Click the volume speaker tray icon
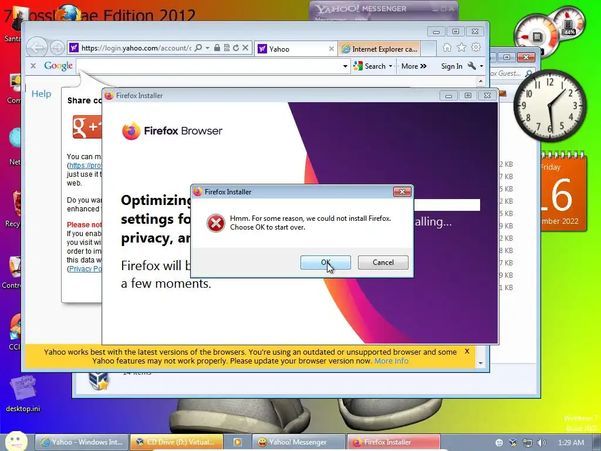The width and height of the screenshot is (601, 451). 542,443
